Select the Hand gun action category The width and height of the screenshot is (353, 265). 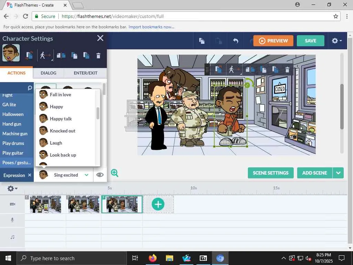[x=12, y=124]
